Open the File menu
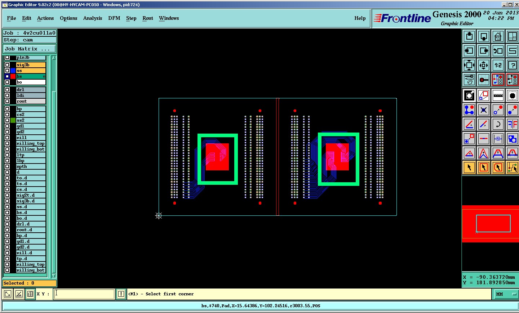 pyautogui.click(x=12, y=18)
